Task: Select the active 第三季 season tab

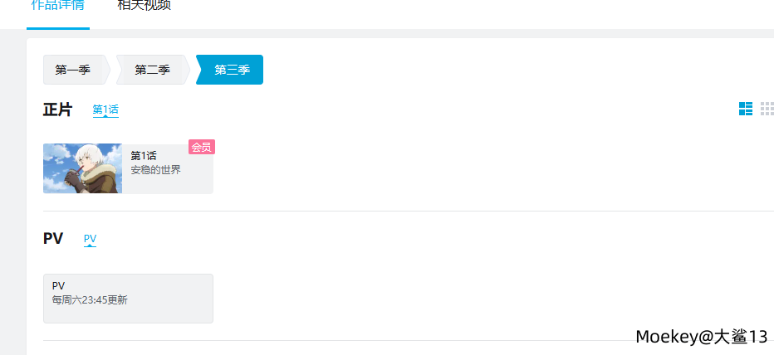Action: point(231,70)
